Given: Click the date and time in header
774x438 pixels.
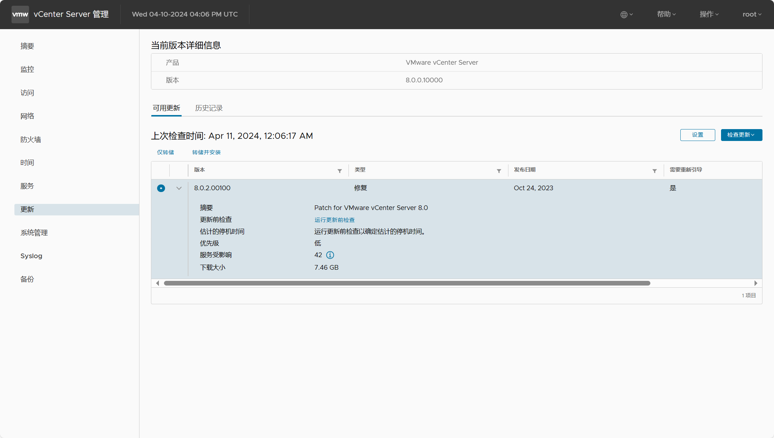Looking at the screenshot, I should pos(185,14).
